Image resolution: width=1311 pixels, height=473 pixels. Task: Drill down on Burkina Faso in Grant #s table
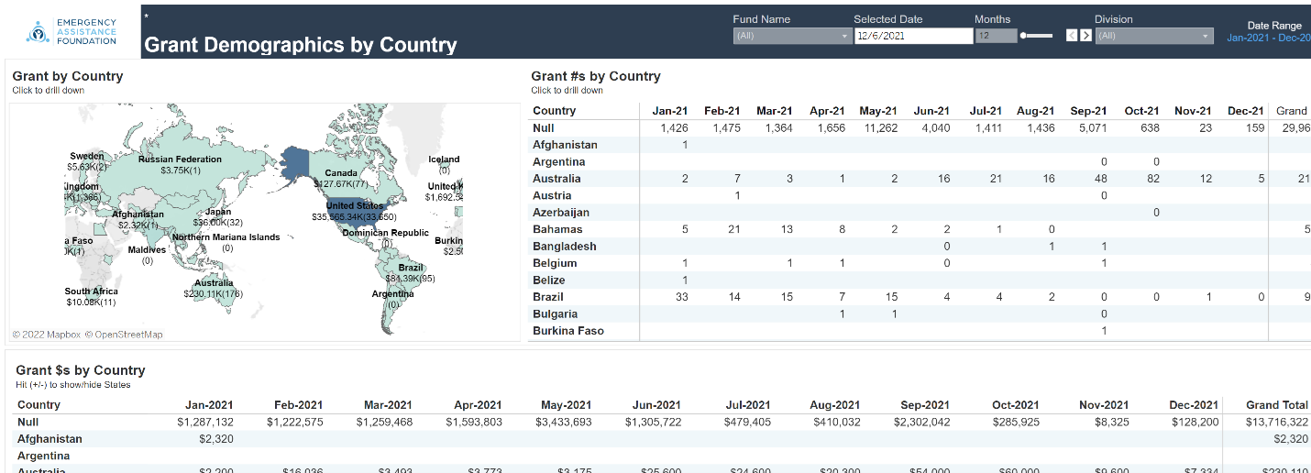tap(568, 330)
